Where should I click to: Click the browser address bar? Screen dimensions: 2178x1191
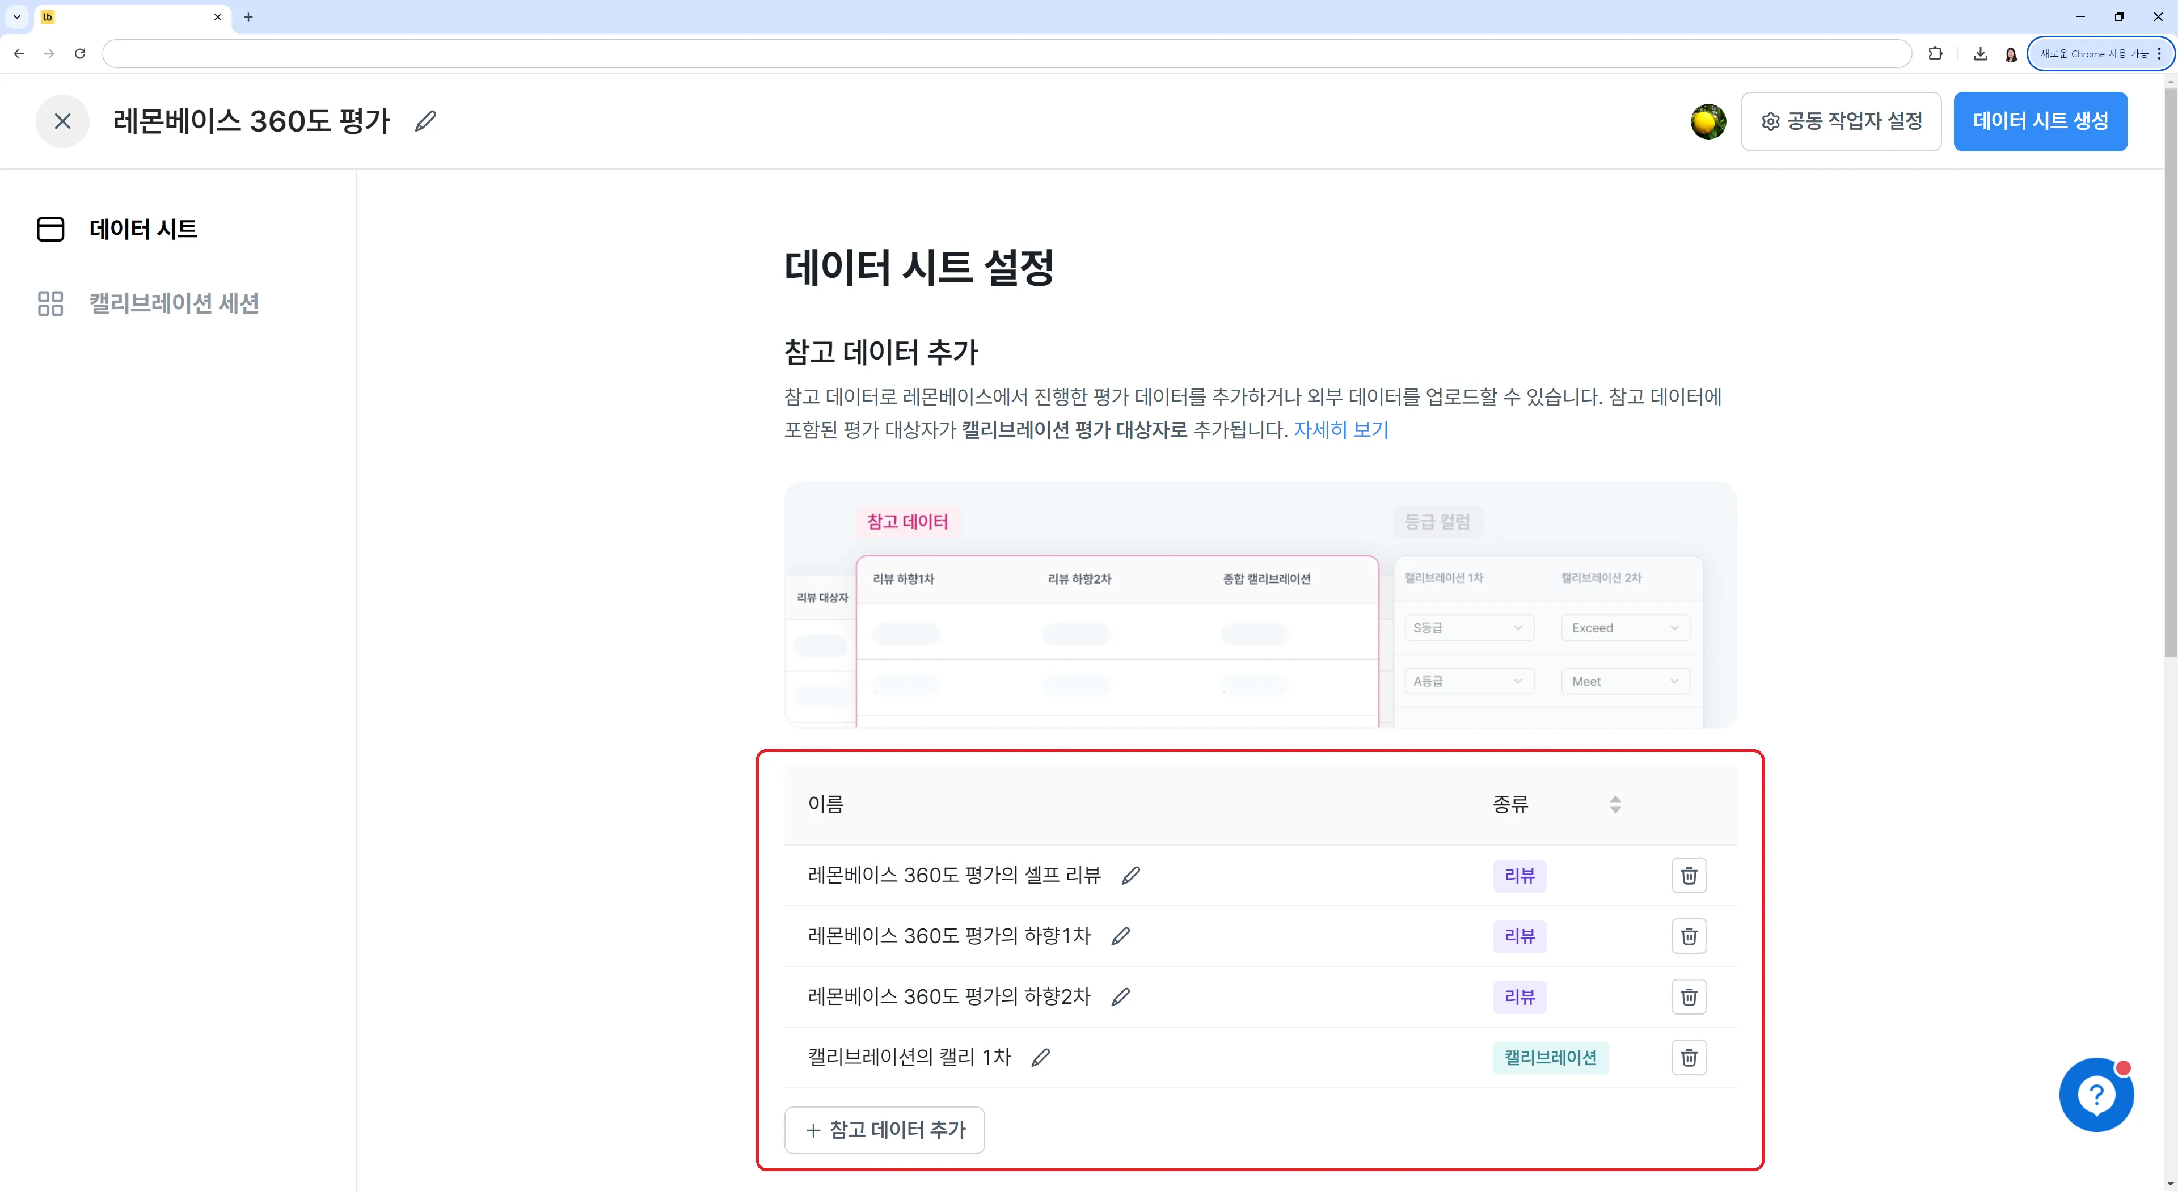pyautogui.click(x=1006, y=53)
